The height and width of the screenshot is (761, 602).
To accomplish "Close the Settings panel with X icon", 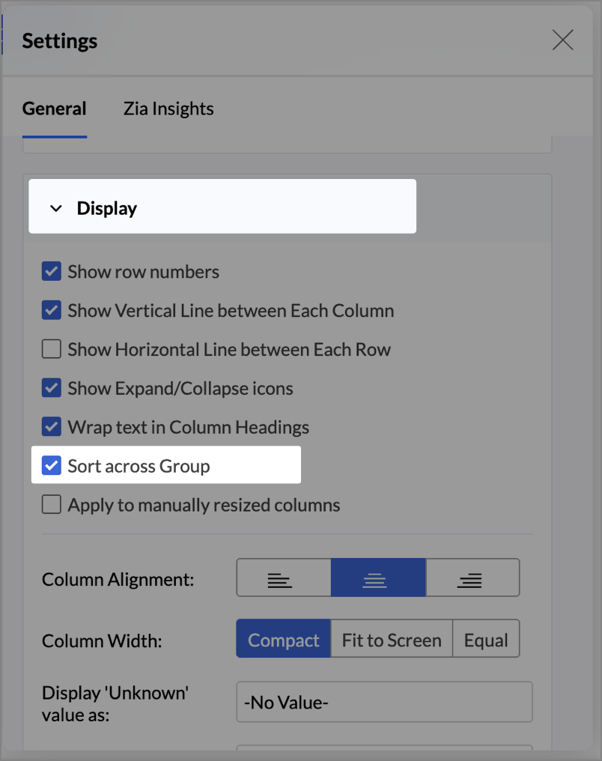I will tap(562, 40).
